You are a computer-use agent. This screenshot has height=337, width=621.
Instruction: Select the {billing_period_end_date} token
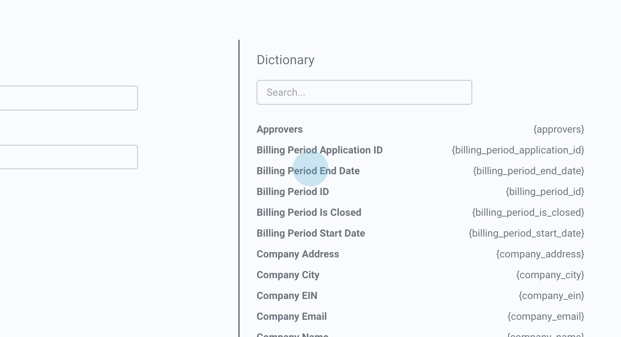tap(528, 171)
